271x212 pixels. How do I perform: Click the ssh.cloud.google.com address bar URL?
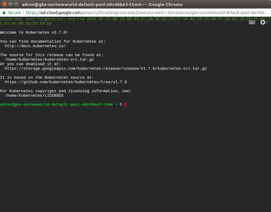147,13
